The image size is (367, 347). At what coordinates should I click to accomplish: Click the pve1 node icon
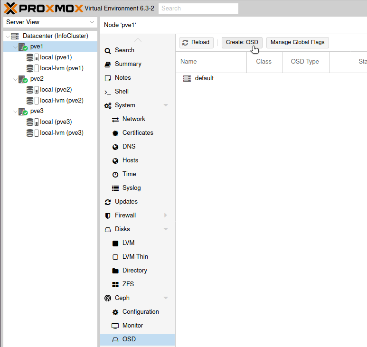(x=23, y=47)
